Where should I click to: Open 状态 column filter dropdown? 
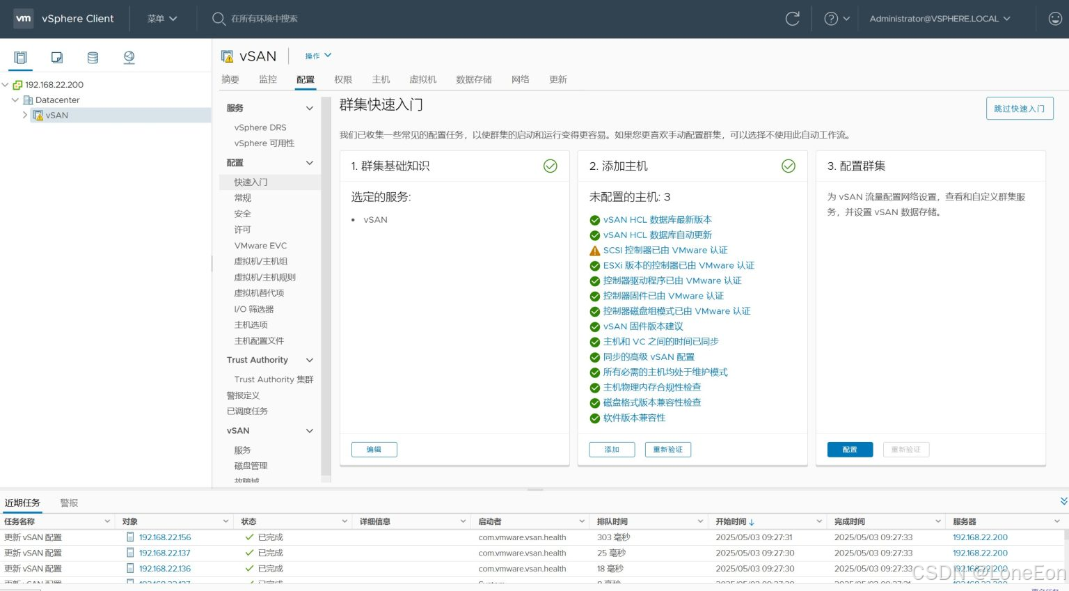(345, 521)
